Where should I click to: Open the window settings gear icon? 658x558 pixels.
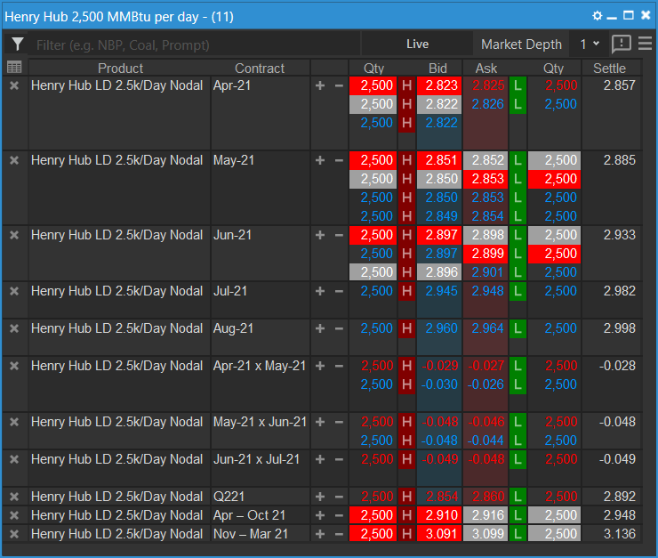point(598,16)
